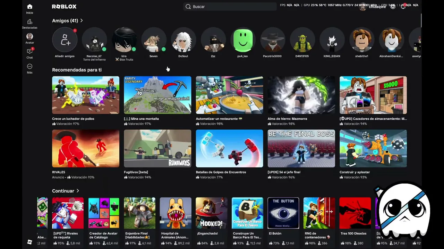Click kira's Blox Fruits status text
The width and height of the screenshot is (444, 249).
tap(124, 60)
